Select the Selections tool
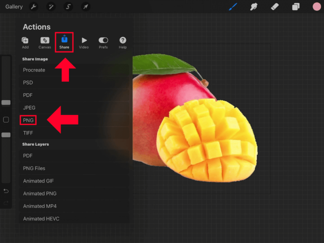 68,6
